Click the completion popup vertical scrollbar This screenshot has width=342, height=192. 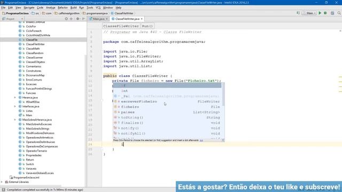coord(223,94)
